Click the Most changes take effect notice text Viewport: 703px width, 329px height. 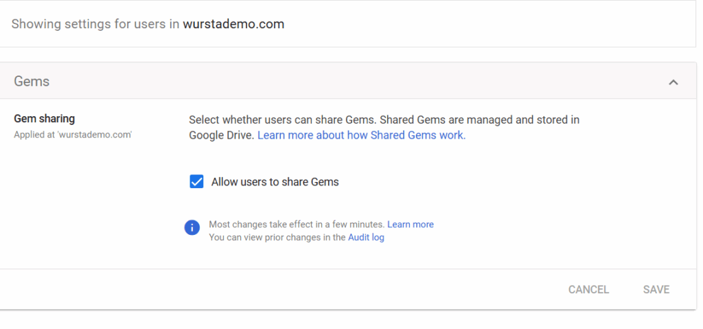tap(297, 225)
